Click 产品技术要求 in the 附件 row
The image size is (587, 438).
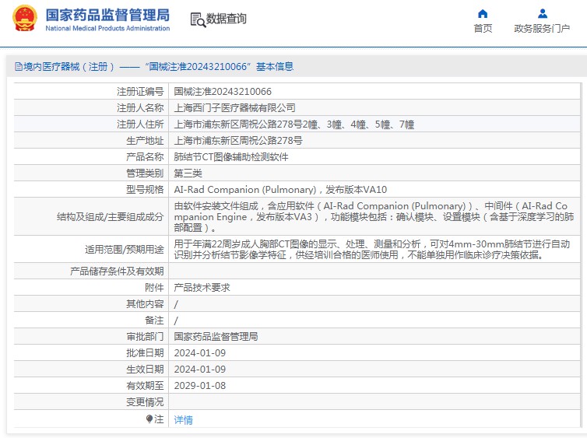pos(202,287)
